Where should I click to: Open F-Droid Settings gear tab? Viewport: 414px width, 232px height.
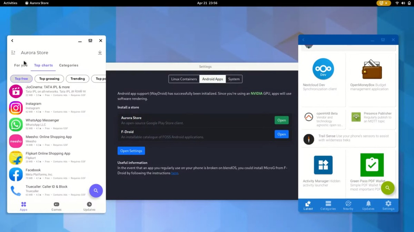click(388, 205)
